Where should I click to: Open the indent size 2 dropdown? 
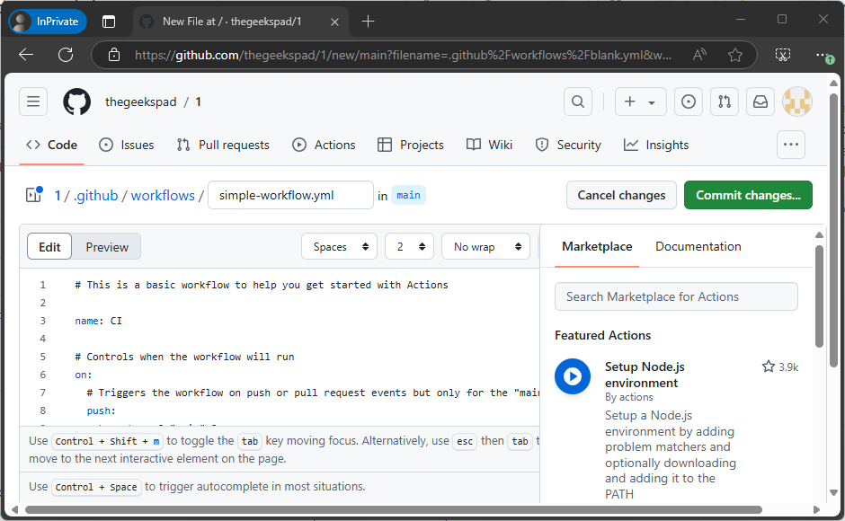pos(410,246)
